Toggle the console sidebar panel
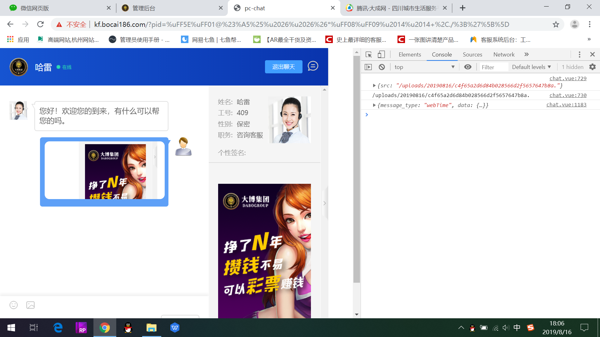600x337 pixels. (368, 67)
